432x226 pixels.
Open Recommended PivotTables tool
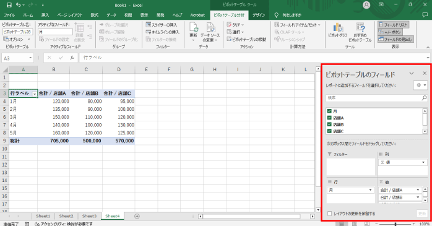coord(360,32)
